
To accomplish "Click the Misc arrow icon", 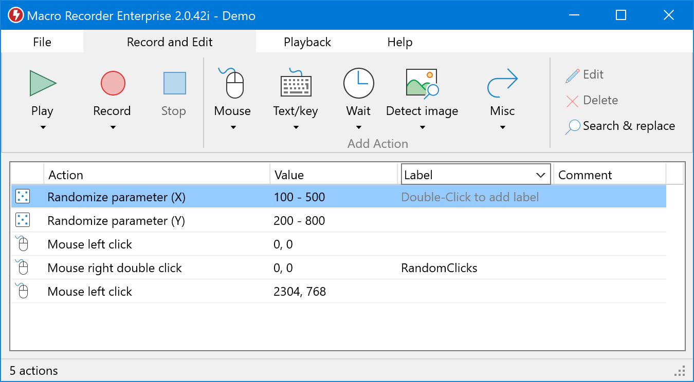I will click(502, 83).
